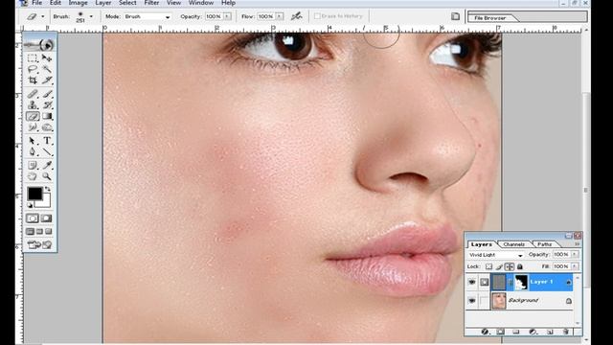Viewport: 613px width, 345px height.
Task: Switch to Quick Mask mode
Action: coord(47,218)
